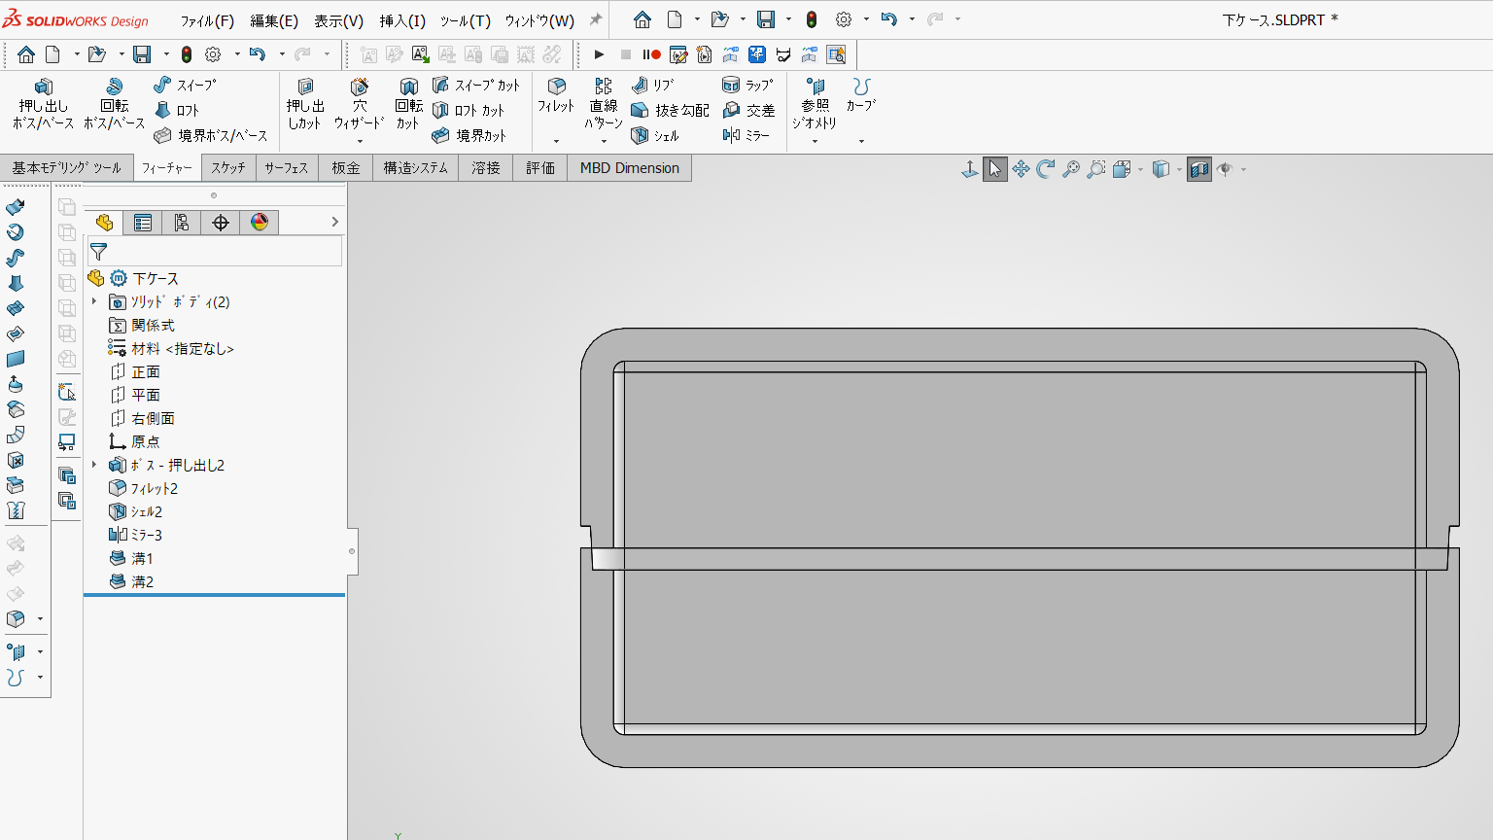Open the カーブ dropdown arrow

coord(861,142)
